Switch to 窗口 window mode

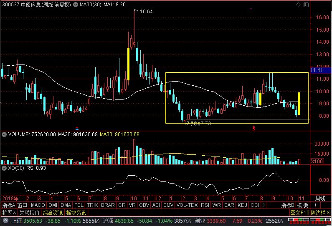(x=23, y=205)
